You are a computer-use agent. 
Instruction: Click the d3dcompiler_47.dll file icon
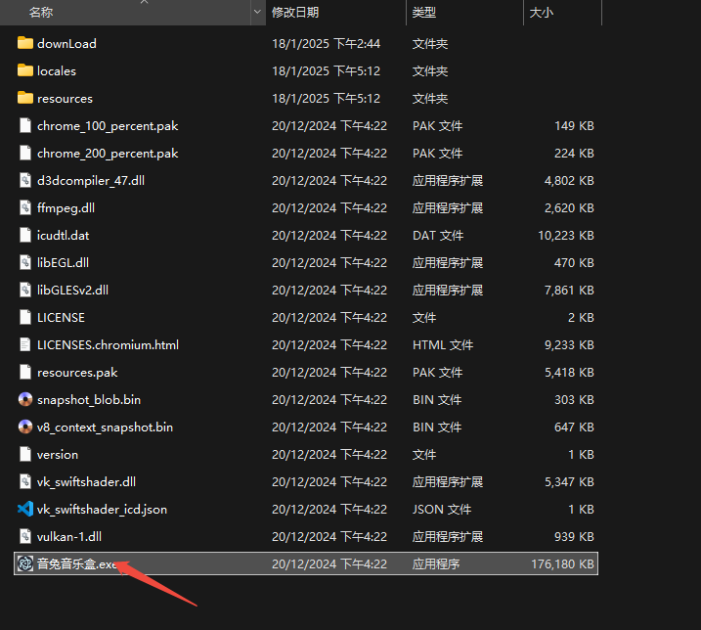25,180
